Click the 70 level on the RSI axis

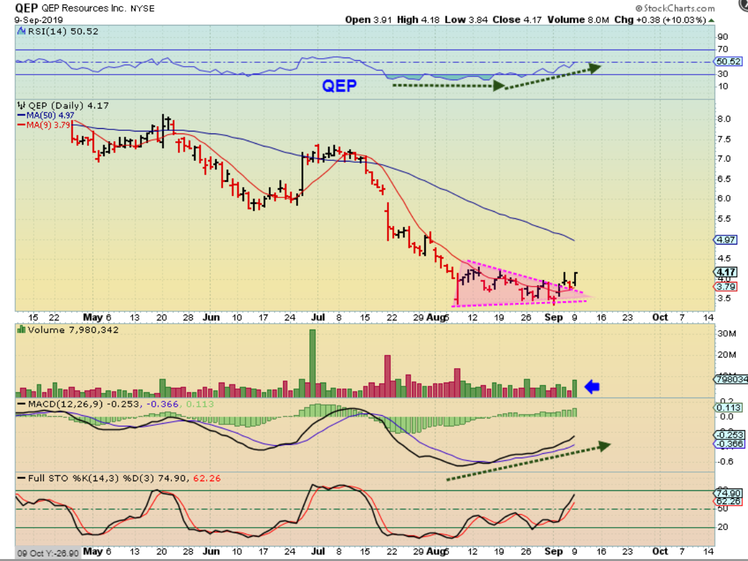722,49
